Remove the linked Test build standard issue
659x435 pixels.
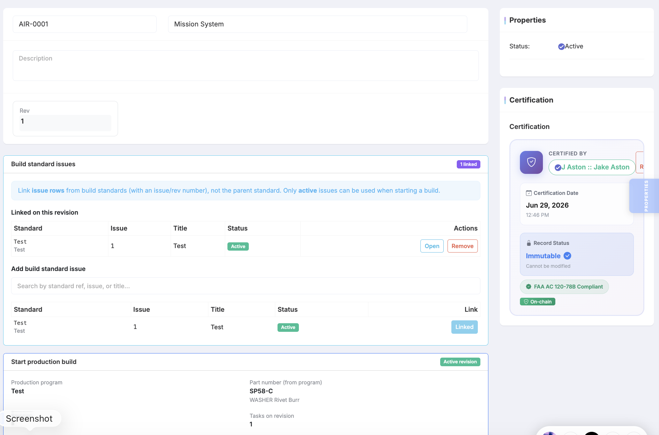(x=462, y=246)
